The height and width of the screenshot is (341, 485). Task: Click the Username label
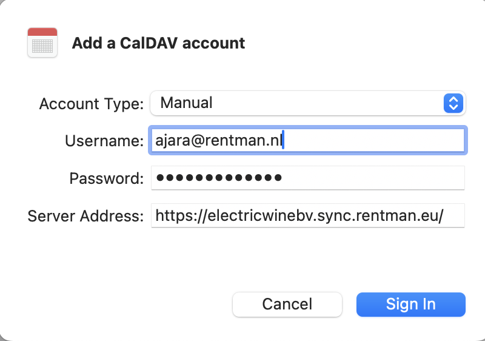[x=104, y=141]
